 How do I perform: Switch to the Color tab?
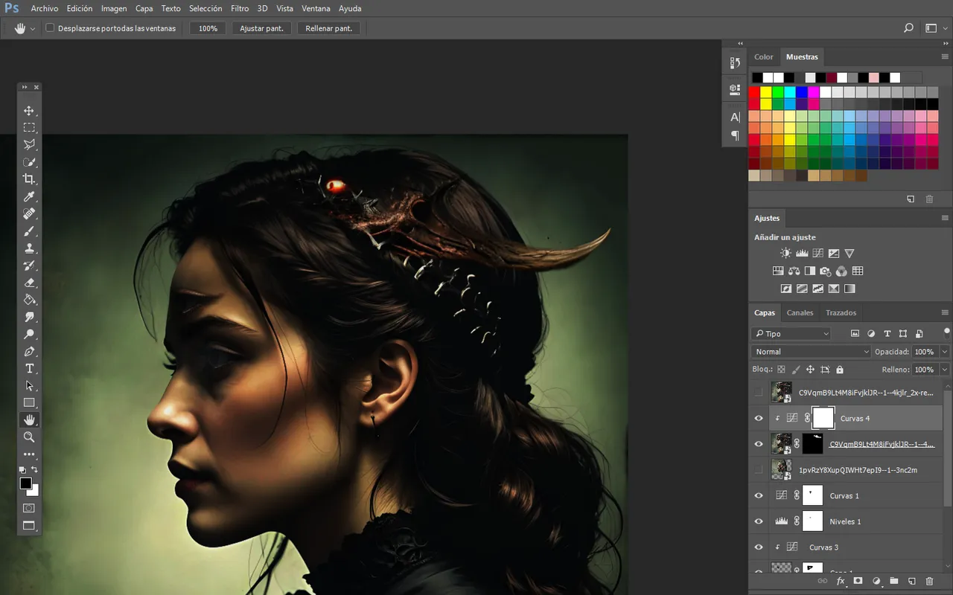764,57
